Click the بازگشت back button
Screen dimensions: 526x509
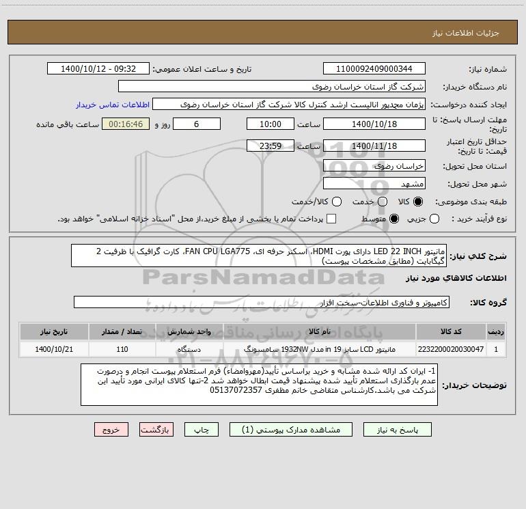[x=156, y=430]
